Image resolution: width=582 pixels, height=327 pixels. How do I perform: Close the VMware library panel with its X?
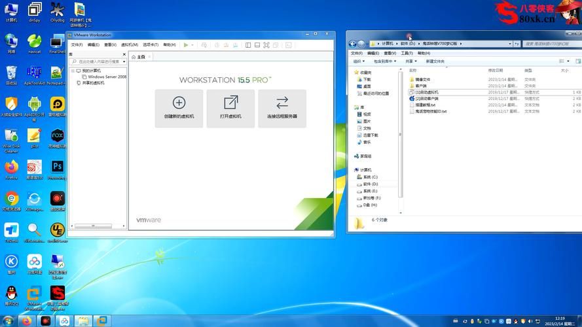tap(124, 54)
